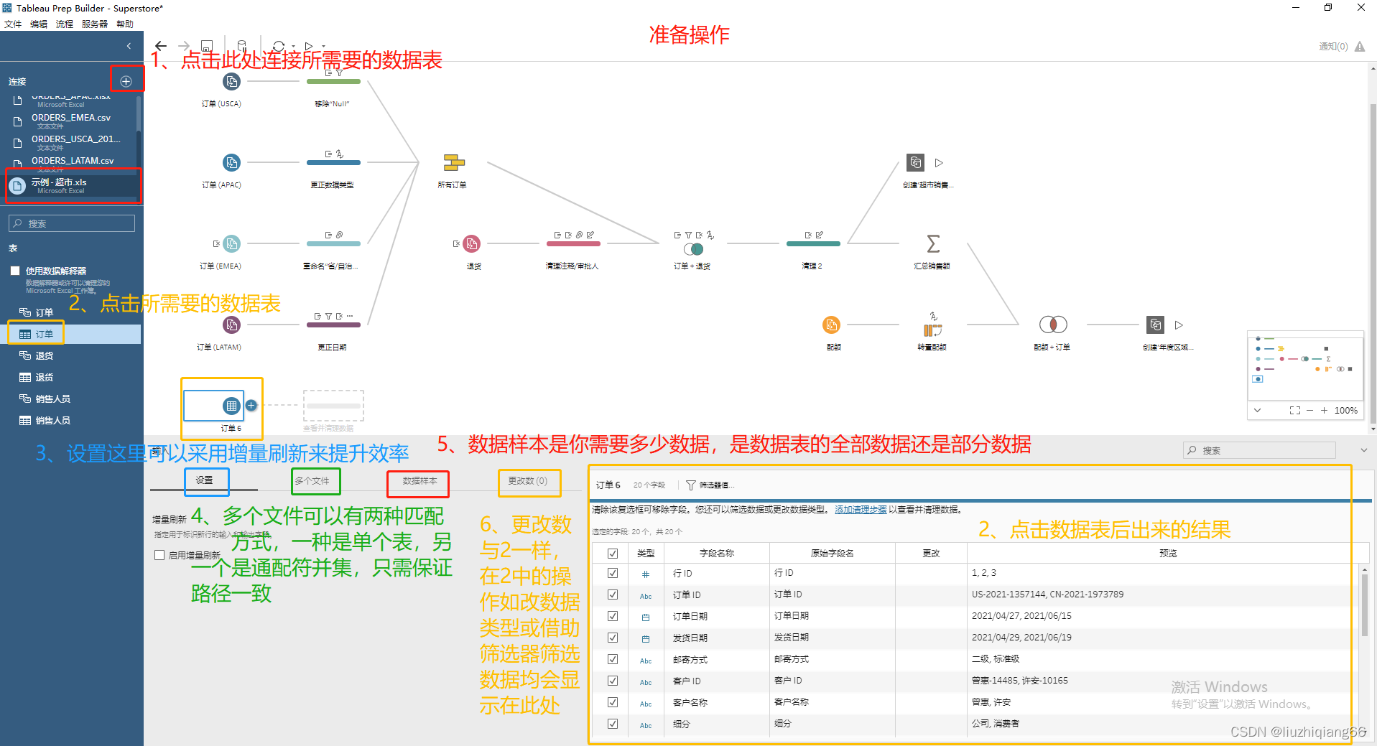This screenshot has width=1377, height=746.
Task: Uncheck the 客户 ID field checkbox
Action: pyautogui.click(x=613, y=681)
